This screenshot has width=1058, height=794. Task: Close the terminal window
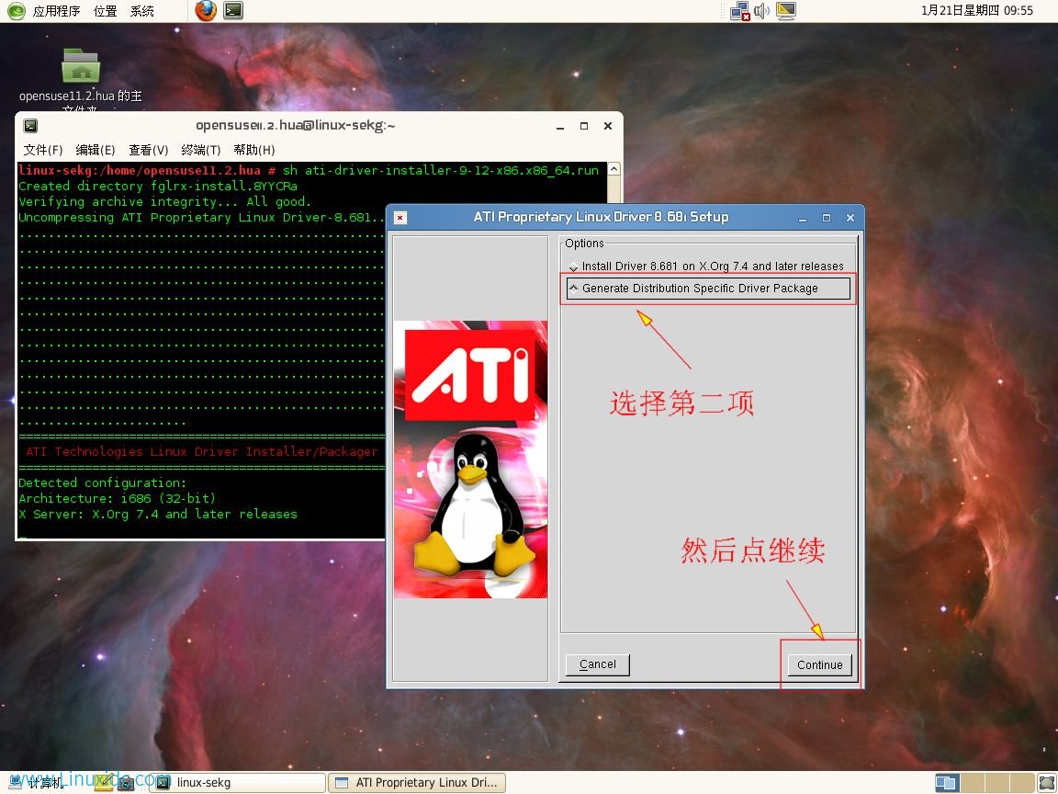coord(608,126)
